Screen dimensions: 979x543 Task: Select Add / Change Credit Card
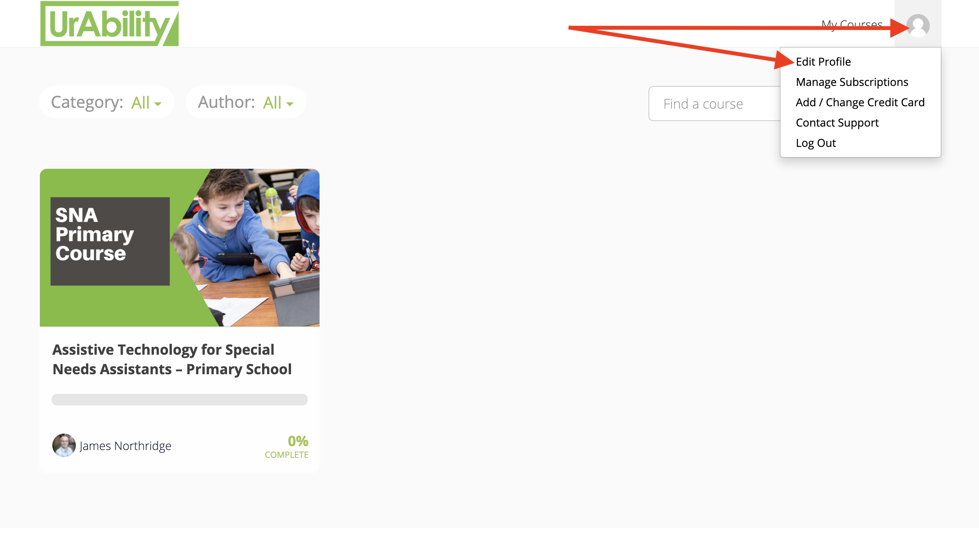point(860,102)
